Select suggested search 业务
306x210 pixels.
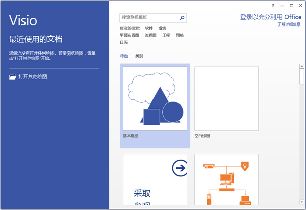[x=162, y=28]
